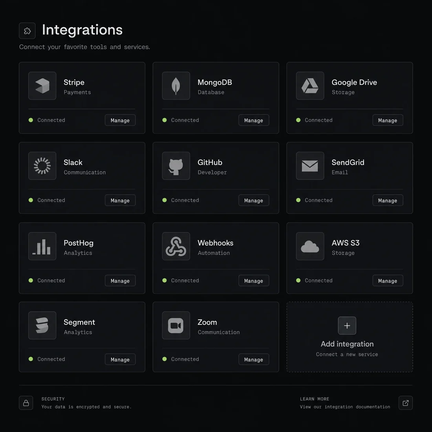The width and height of the screenshot is (432, 432).
Task: Click the Stripe logo icon
Action: pyautogui.click(x=42, y=86)
